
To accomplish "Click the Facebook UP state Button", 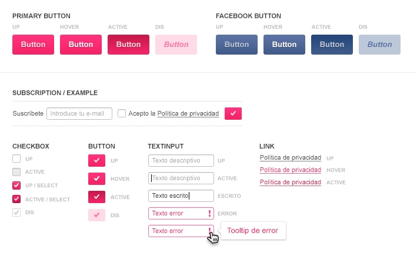I will pos(236,45).
